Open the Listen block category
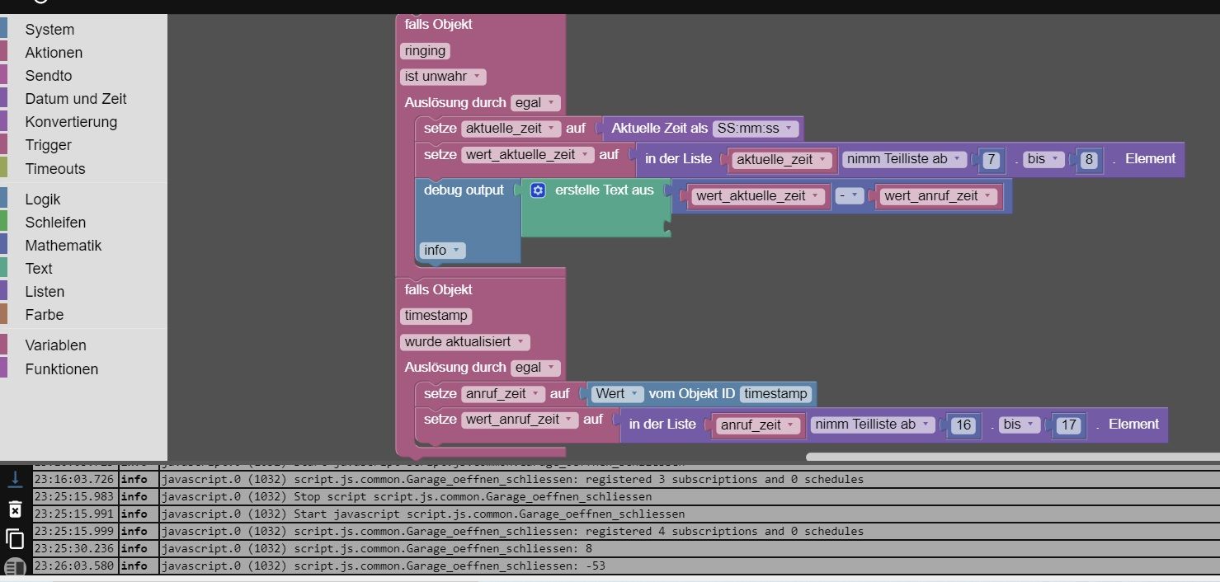Viewport: 1220px width, 582px height. (x=45, y=292)
